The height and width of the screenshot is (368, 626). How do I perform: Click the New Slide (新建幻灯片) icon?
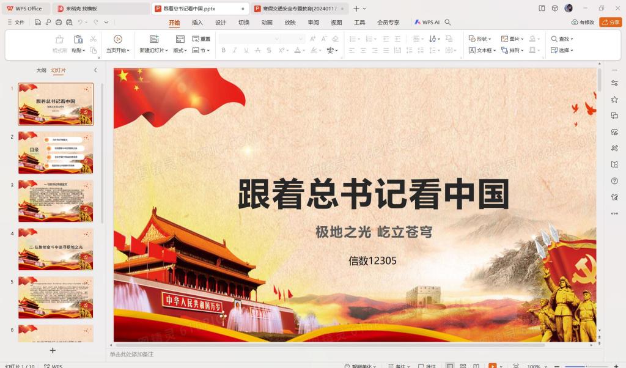[x=154, y=39]
